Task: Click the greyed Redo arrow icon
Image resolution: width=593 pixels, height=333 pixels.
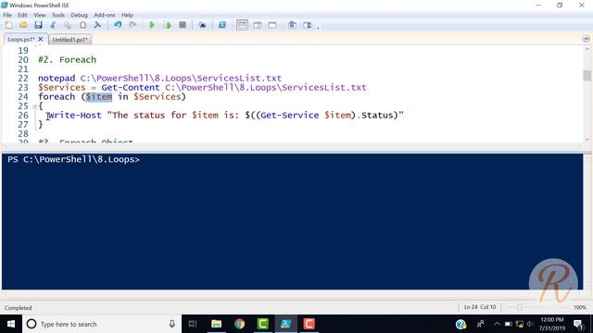Action: (132, 25)
